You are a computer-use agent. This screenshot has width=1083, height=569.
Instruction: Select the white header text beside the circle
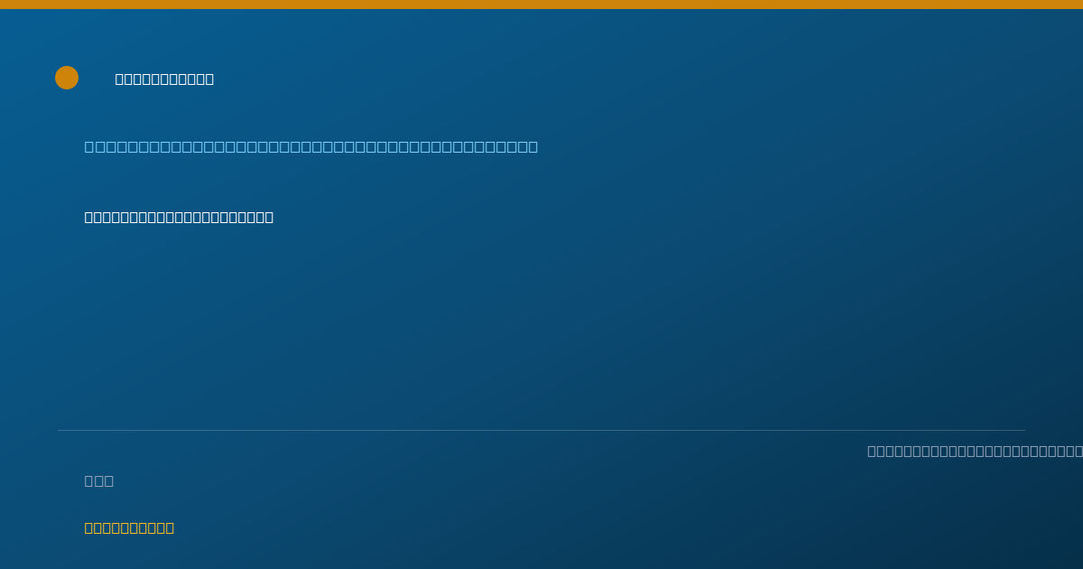pos(164,79)
